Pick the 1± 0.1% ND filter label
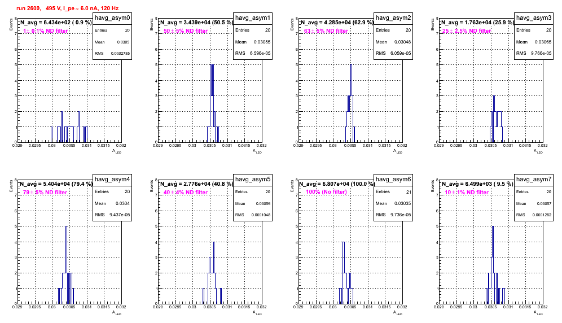The height and width of the screenshot is (323, 562). (x=46, y=31)
